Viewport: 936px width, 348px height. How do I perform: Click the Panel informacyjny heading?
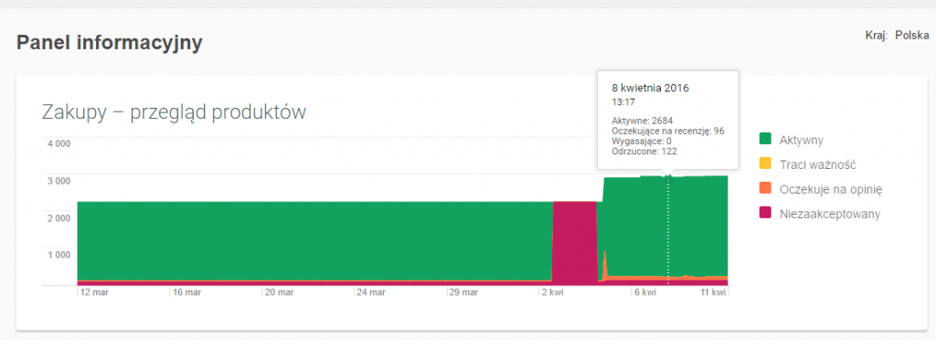pyautogui.click(x=110, y=43)
